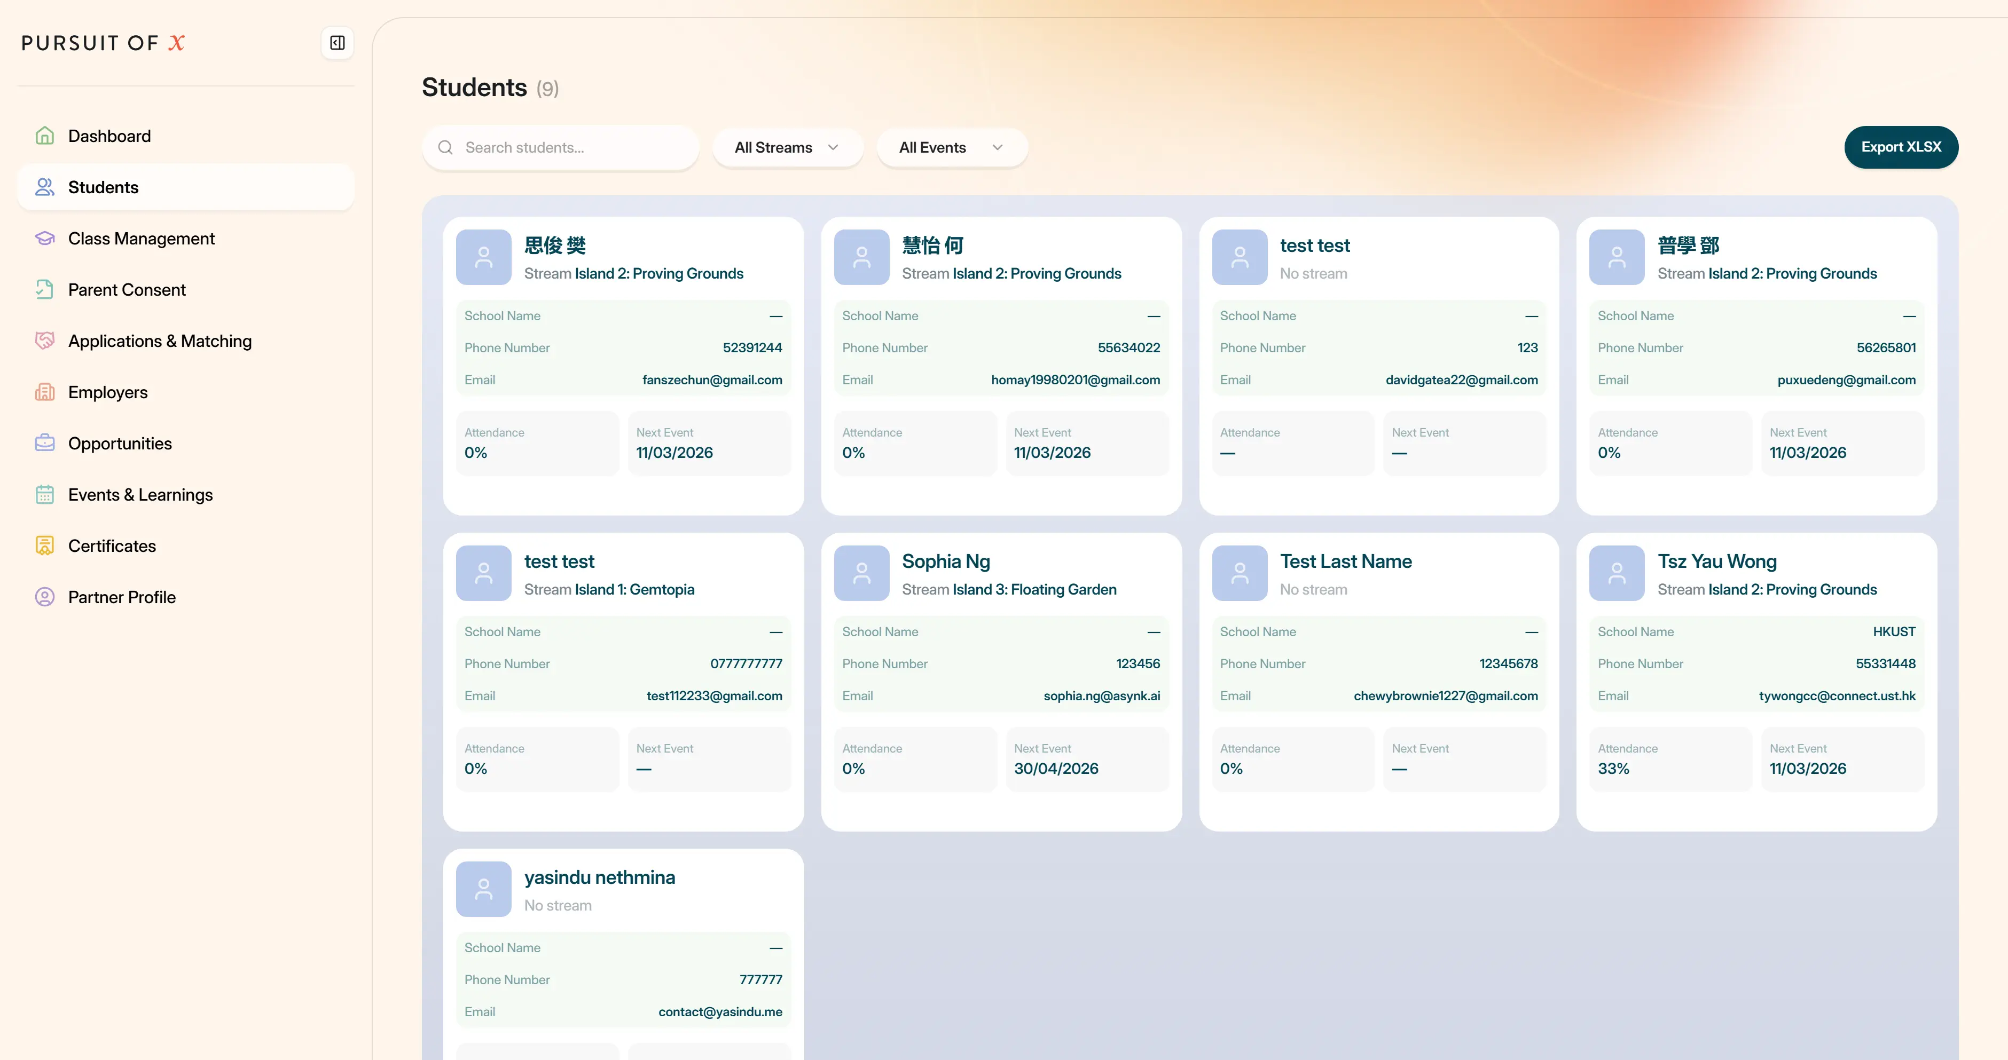Open student name Sophia Ng
Screen dimensions: 2008x1060
click(x=946, y=561)
